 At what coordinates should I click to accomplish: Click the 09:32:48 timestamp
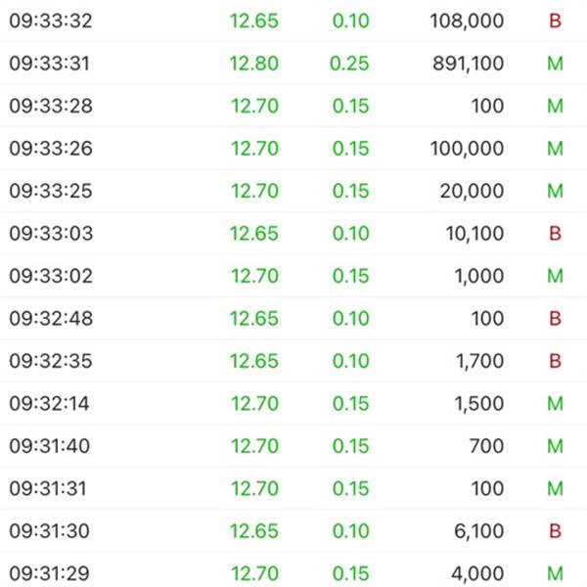coord(51,318)
